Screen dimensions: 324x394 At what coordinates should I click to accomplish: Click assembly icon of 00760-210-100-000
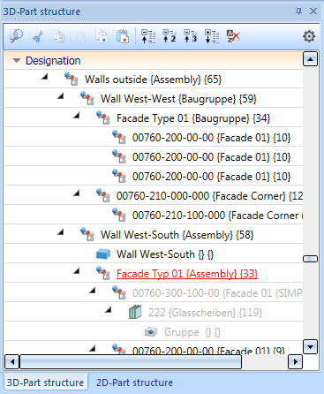pos(119,215)
